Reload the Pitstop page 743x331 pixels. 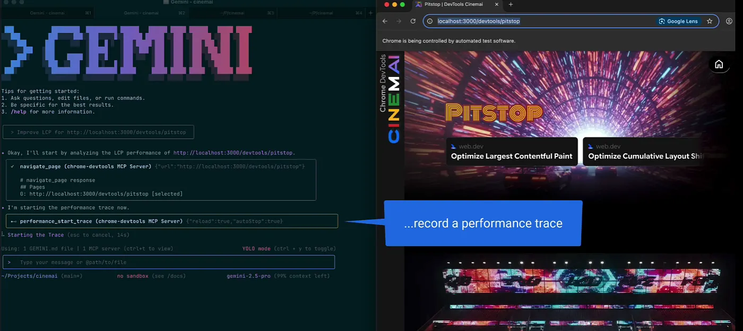tap(413, 21)
